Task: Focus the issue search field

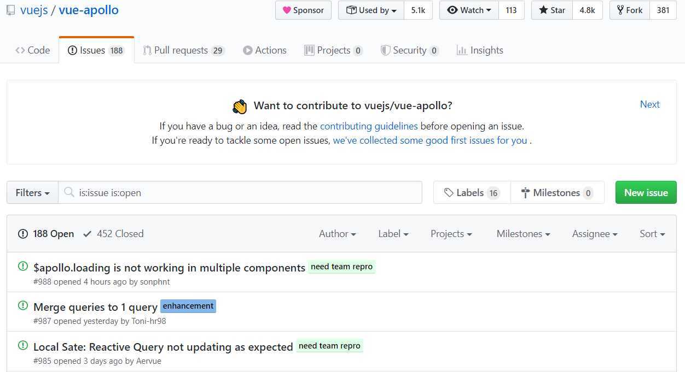Action: point(240,193)
